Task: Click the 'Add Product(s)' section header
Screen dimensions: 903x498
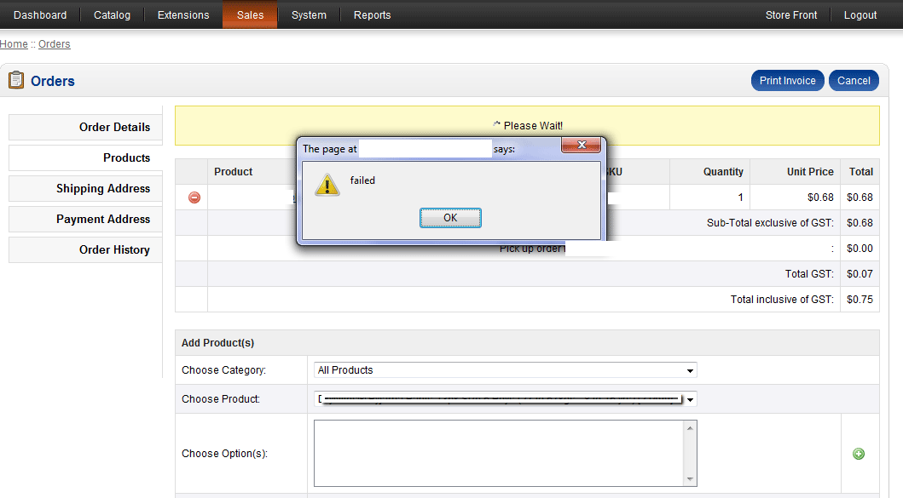Action: (x=217, y=343)
